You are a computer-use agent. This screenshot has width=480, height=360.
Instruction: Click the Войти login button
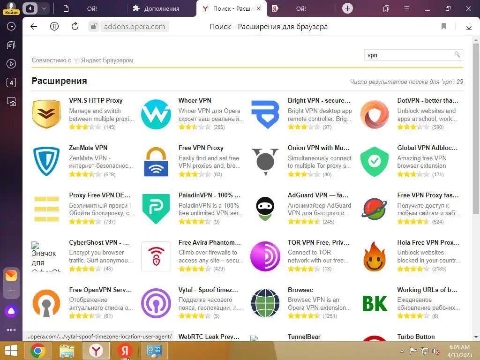tap(11, 13)
